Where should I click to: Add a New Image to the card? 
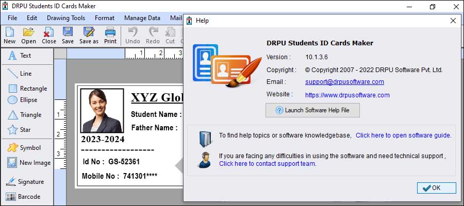[29, 163]
